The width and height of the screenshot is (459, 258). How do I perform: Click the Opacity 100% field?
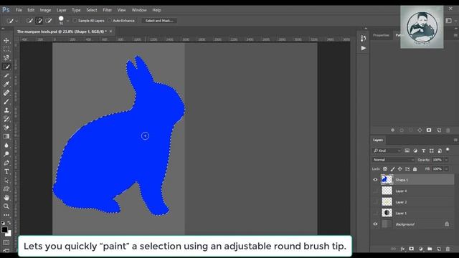coord(437,160)
